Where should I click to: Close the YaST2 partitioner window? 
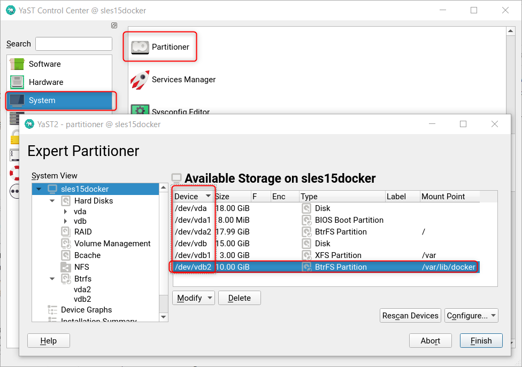(x=495, y=124)
